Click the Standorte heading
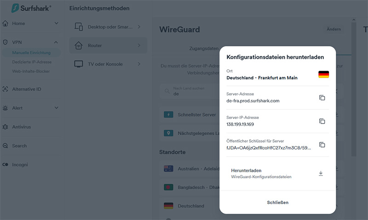 (172, 152)
